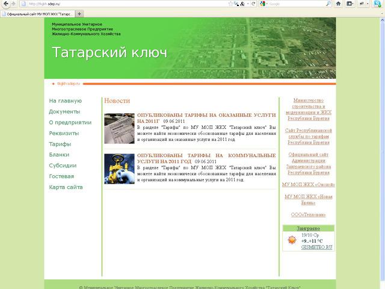
Task: Open news 'Опубликованы тарифы на коммунальные услуги'
Action: coord(206,158)
